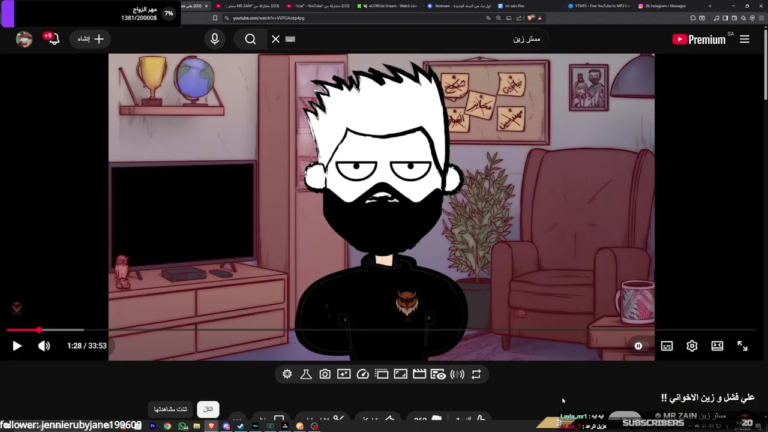This screenshot has width=768, height=432.
Task: Click the zoom magnifier in address bar
Action: [x=499, y=18]
